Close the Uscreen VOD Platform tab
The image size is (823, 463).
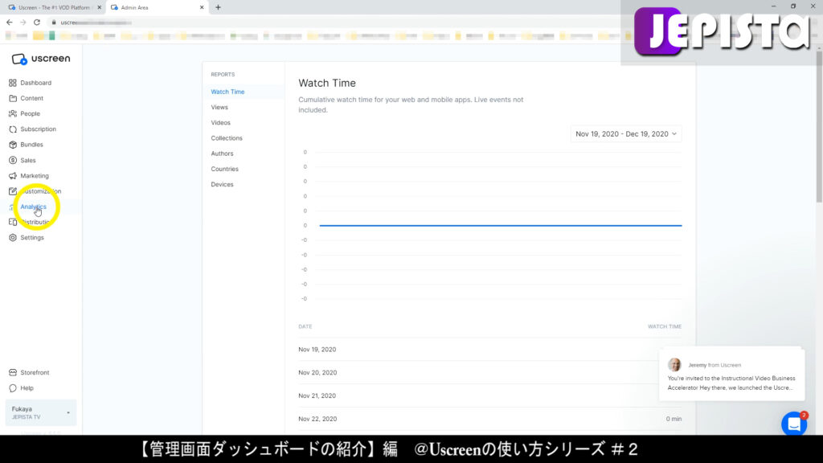(99, 7)
